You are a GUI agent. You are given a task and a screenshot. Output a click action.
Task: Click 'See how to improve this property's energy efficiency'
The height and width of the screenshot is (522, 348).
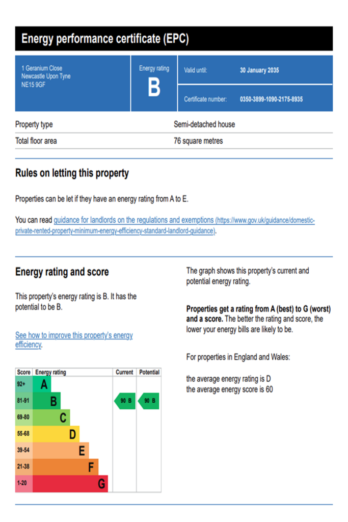click(x=74, y=340)
